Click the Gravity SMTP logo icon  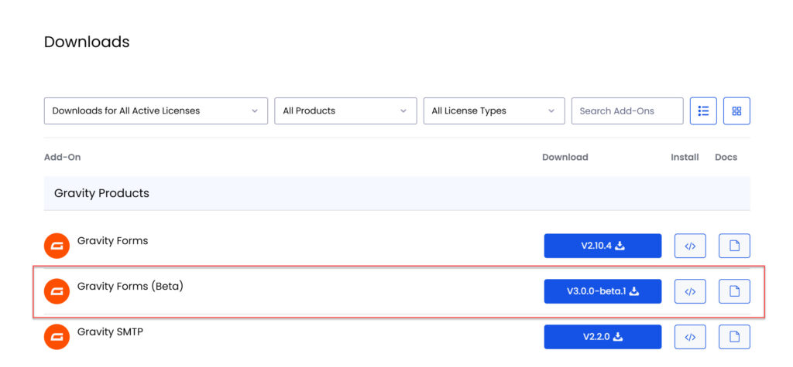pos(57,337)
